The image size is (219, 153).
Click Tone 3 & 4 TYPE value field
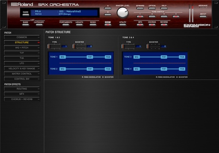[x=138, y=46]
